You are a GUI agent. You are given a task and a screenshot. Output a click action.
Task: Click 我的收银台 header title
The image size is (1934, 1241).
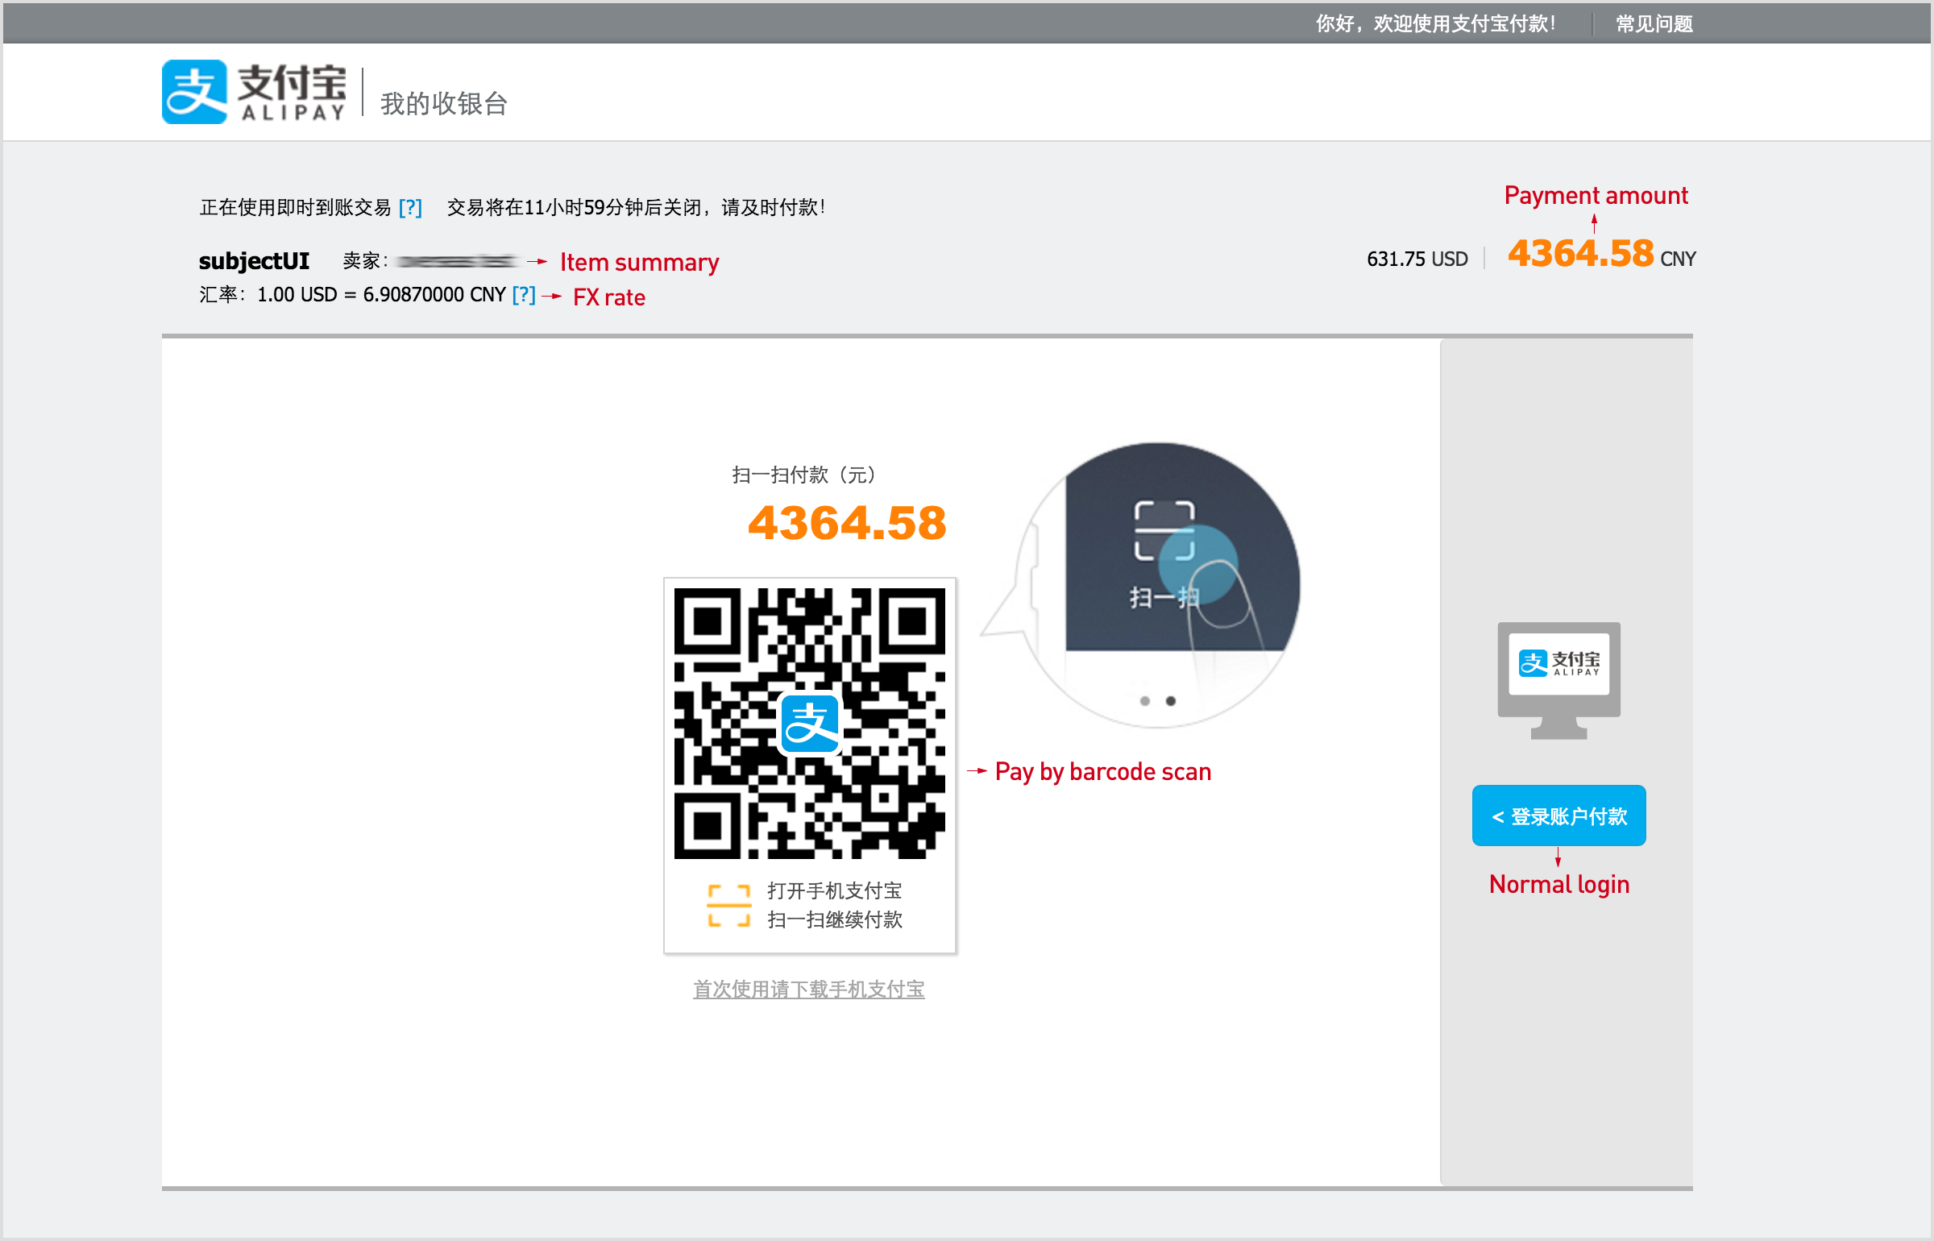(x=444, y=104)
